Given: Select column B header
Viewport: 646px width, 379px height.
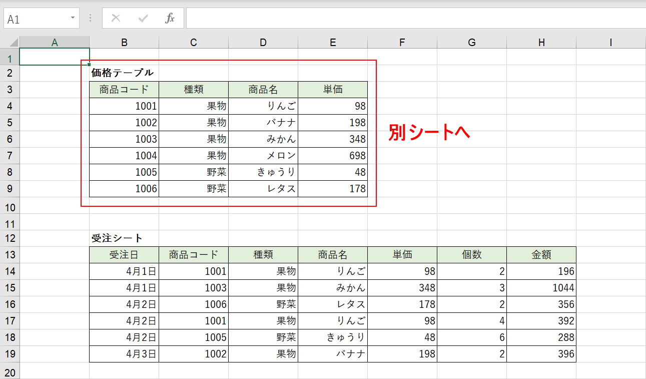Looking at the screenshot, I should point(124,42).
